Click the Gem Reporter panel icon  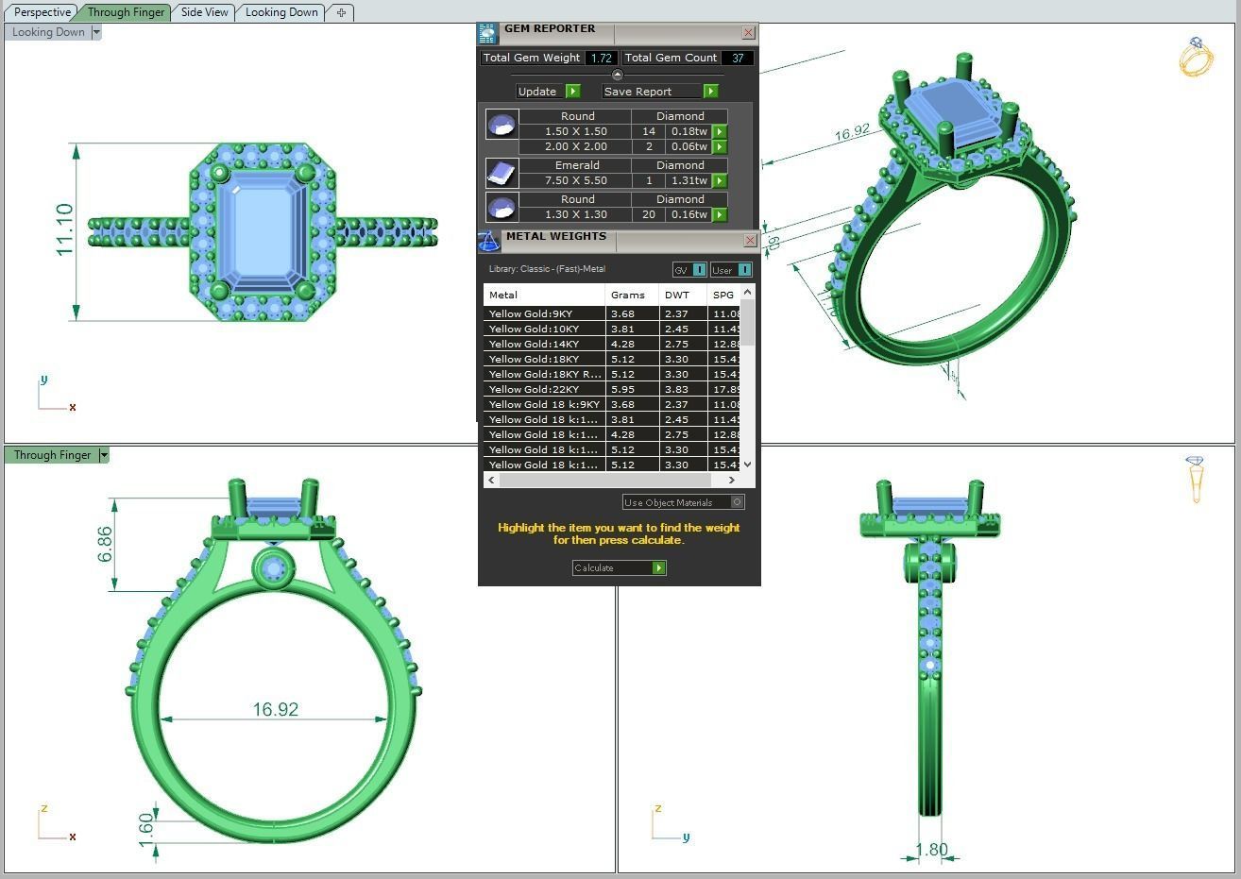pyautogui.click(x=487, y=31)
